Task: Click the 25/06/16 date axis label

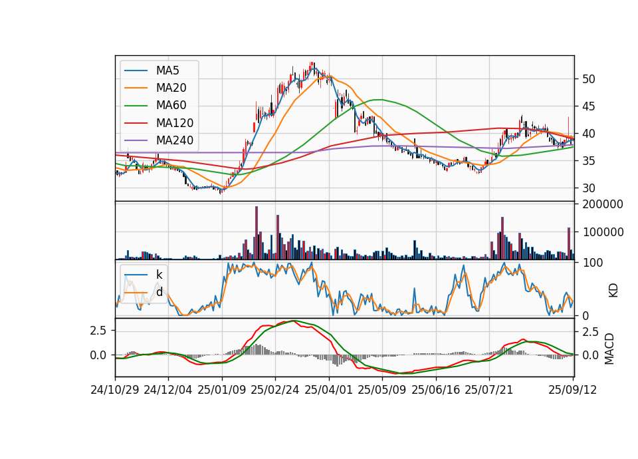Action: 436,390
